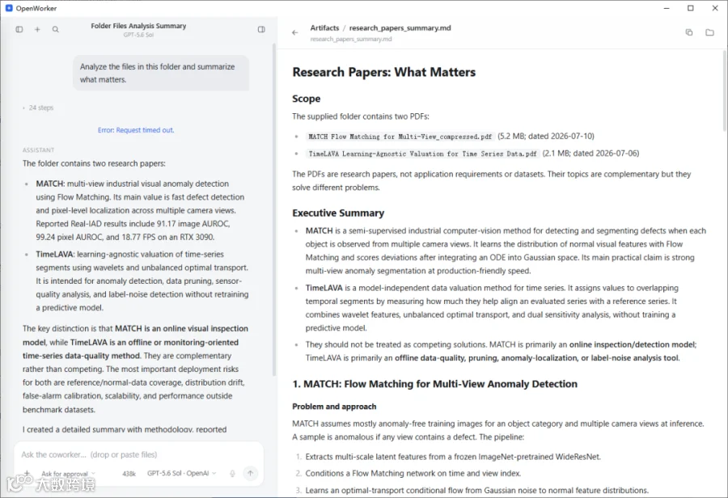Open the Ask for approval dropdown
728x498 pixels.
[x=68, y=474]
